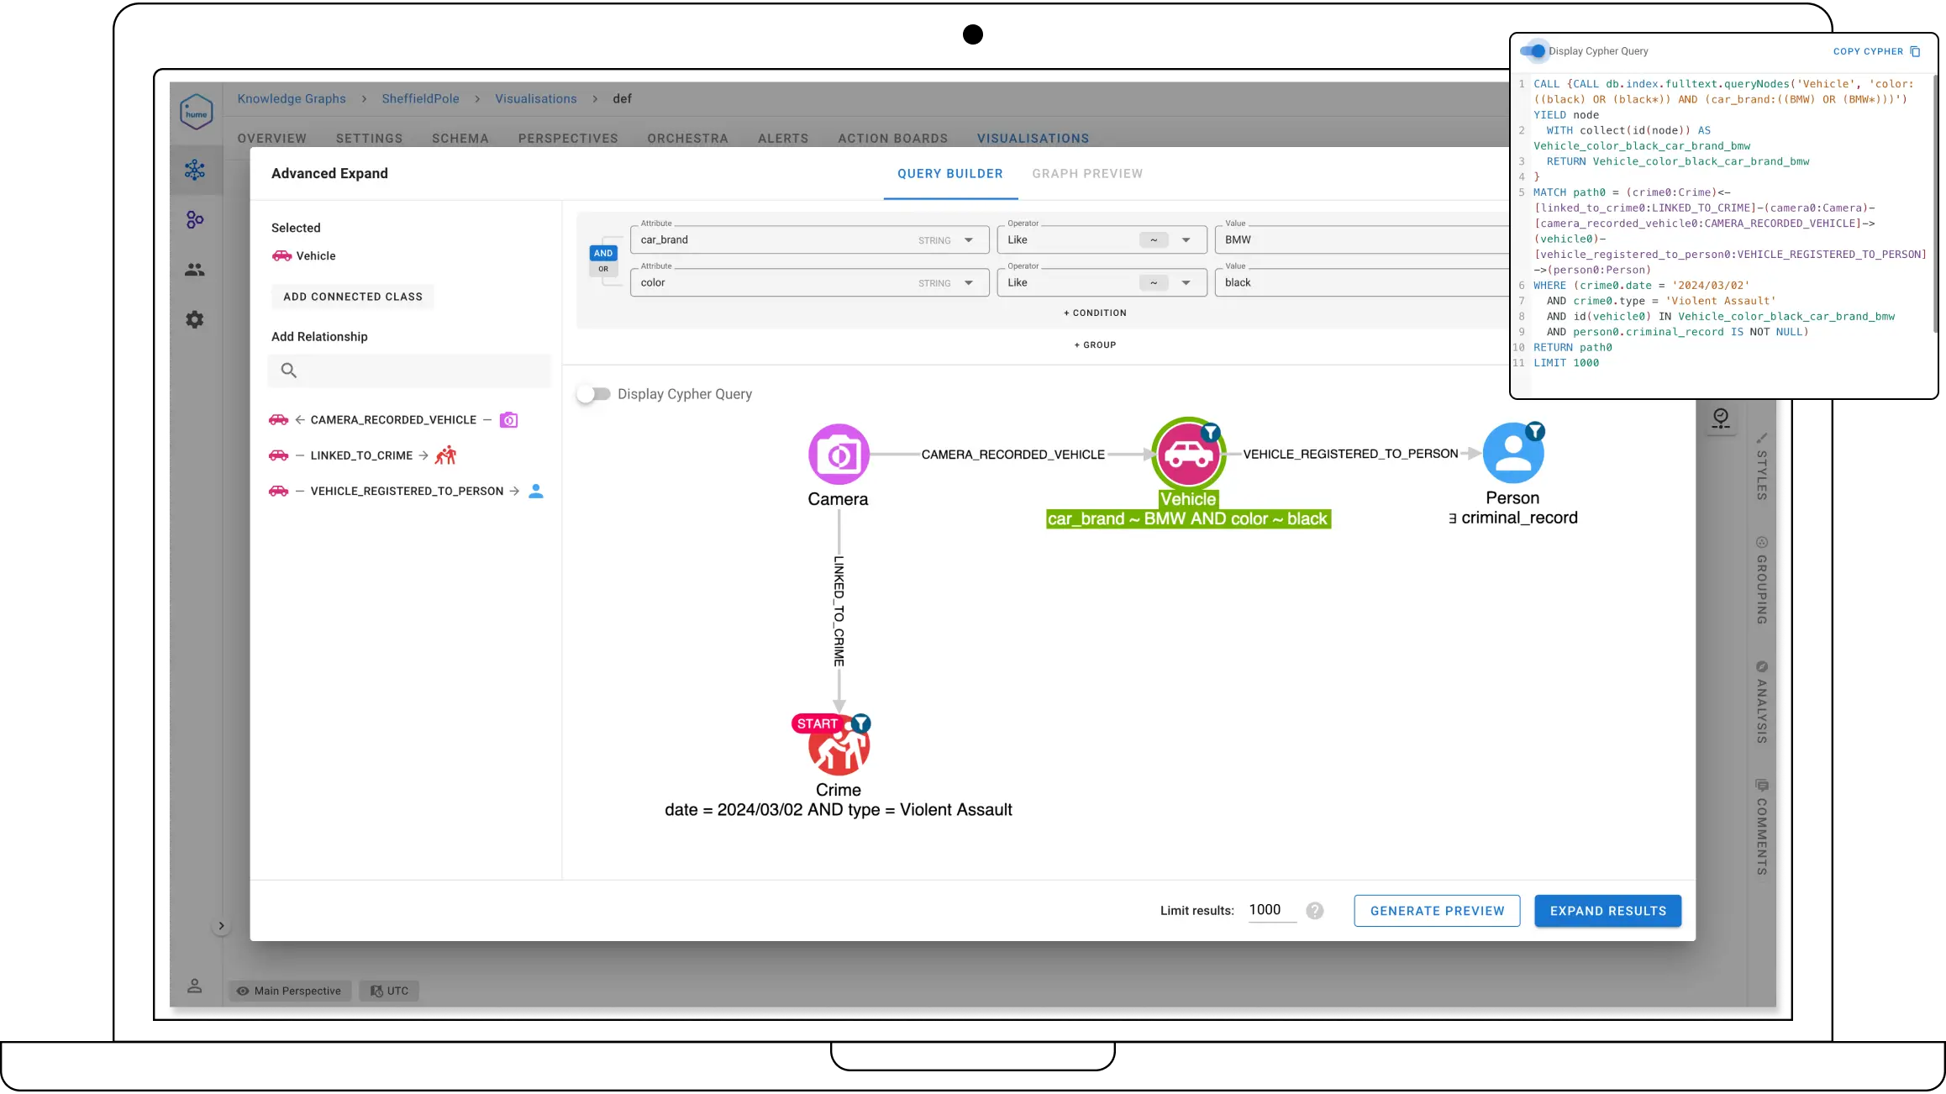Viewport: 1946px width, 1094px height.
Task: Open the Alerts tab
Action: click(x=783, y=139)
